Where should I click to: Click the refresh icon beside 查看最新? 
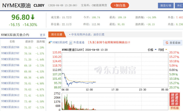click(167, 43)
